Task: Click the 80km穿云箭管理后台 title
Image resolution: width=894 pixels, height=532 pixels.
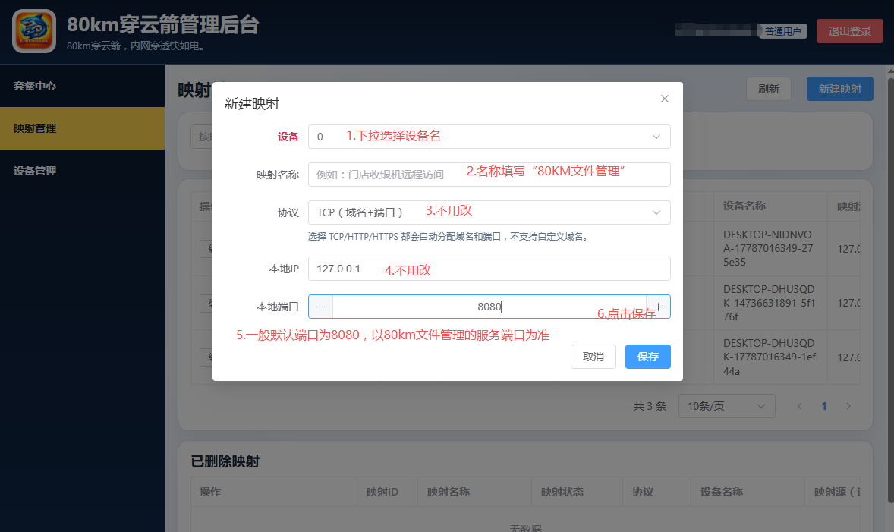Action: point(163,24)
